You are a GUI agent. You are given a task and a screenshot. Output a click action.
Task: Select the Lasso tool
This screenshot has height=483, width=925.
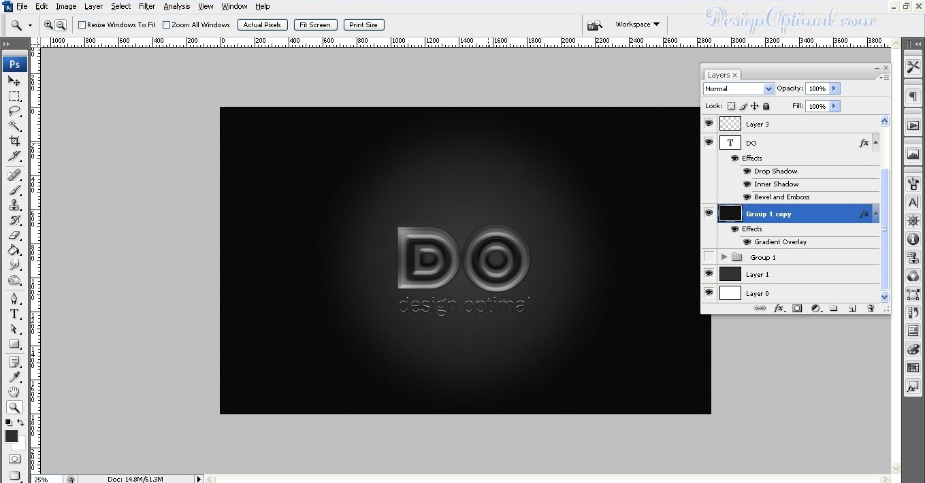tap(14, 111)
